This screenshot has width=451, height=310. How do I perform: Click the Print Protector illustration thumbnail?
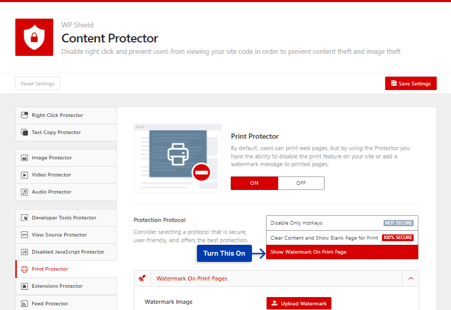pyautogui.click(x=178, y=158)
